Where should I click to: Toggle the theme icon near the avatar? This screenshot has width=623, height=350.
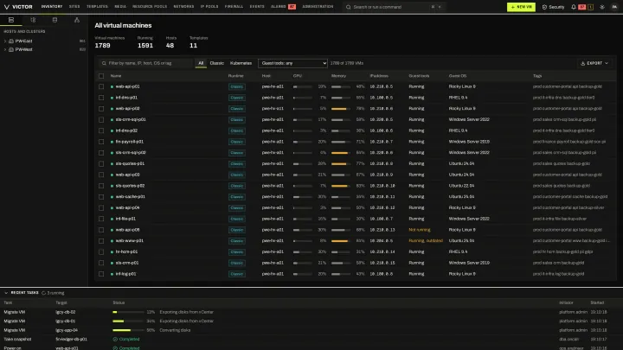click(x=602, y=7)
